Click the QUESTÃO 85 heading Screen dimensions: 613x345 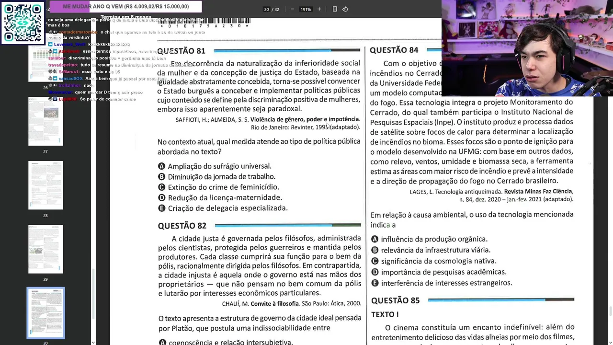(x=395, y=300)
